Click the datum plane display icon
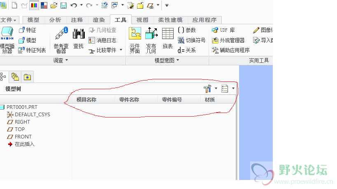Viewport: 337px width, 189px height. (150, 5)
